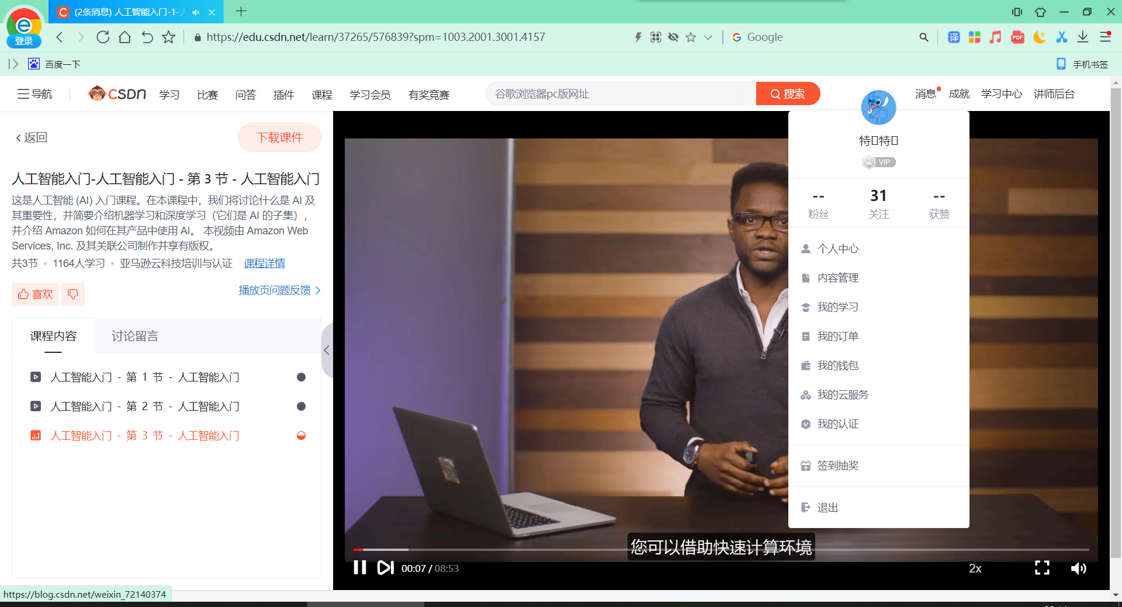Mute the browser tab audio icon
The height and width of the screenshot is (607, 1122).
click(196, 12)
